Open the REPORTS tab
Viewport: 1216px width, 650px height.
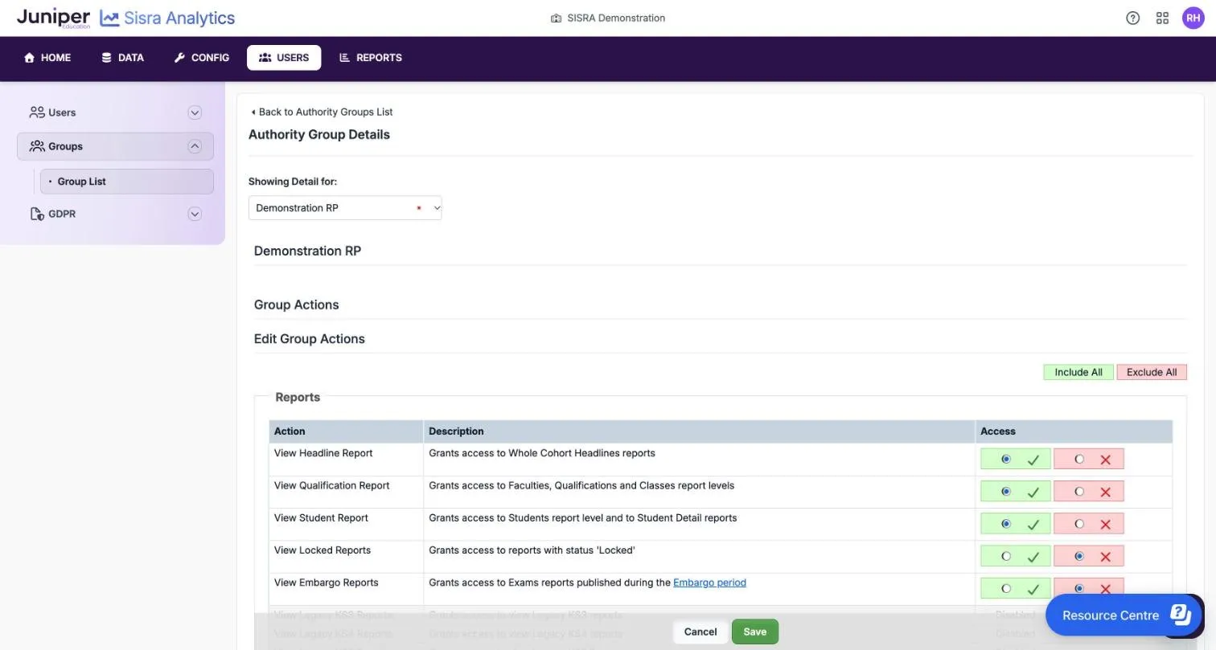(371, 58)
